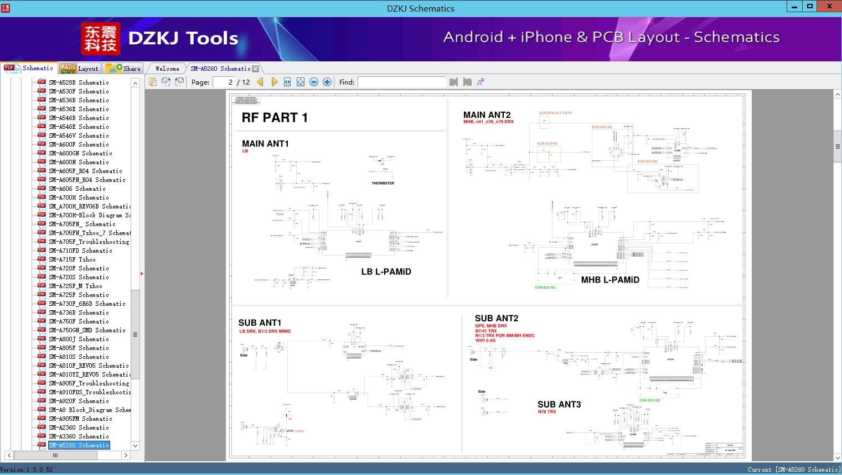Click PDF icon beside SM-A600N Schematic
Viewport: 842px width, 475px height.
[x=42, y=161]
